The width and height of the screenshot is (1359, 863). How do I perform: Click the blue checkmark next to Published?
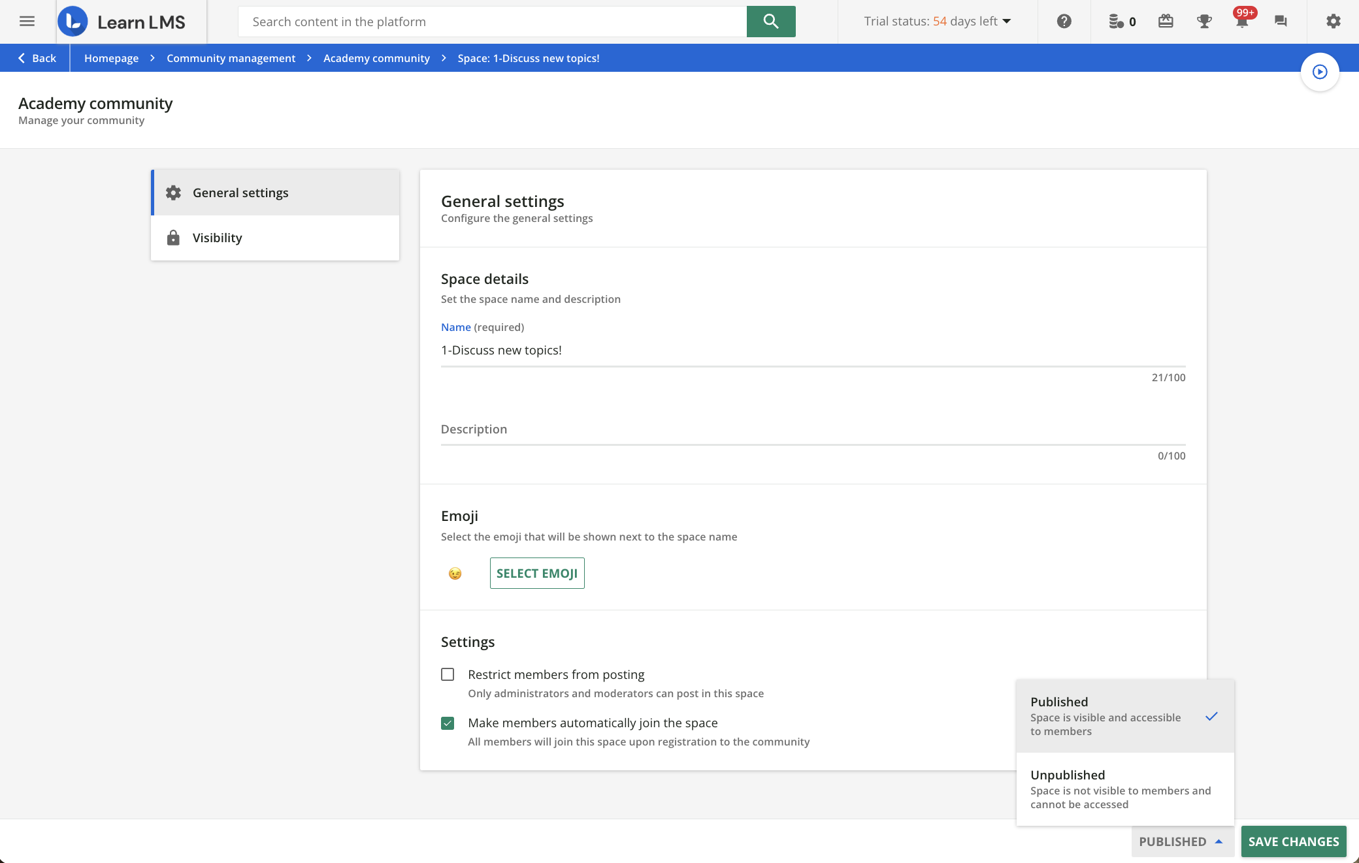(1211, 716)
